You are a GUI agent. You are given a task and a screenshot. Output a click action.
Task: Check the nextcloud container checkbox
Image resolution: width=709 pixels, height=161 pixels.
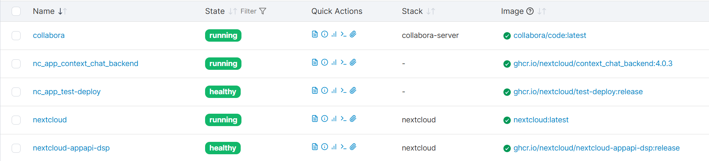[16, 120]
